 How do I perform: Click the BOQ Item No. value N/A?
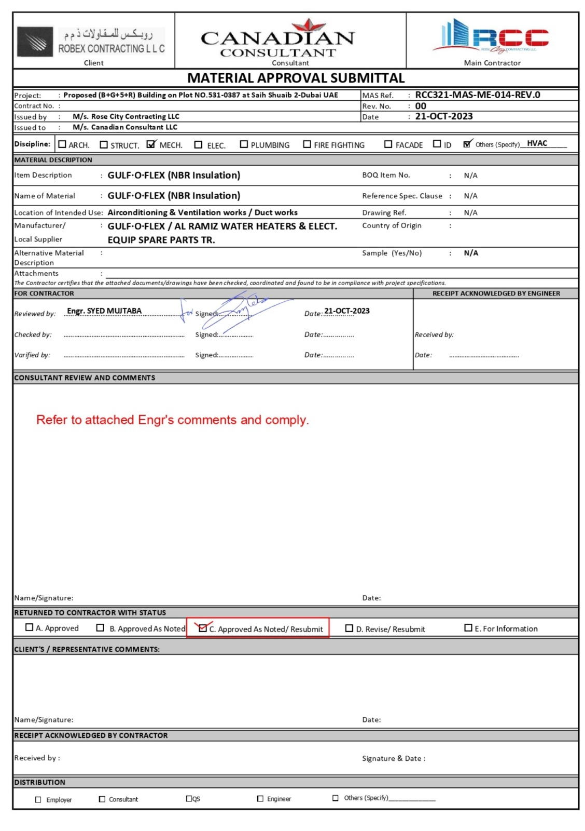click(x=471, y=176)
